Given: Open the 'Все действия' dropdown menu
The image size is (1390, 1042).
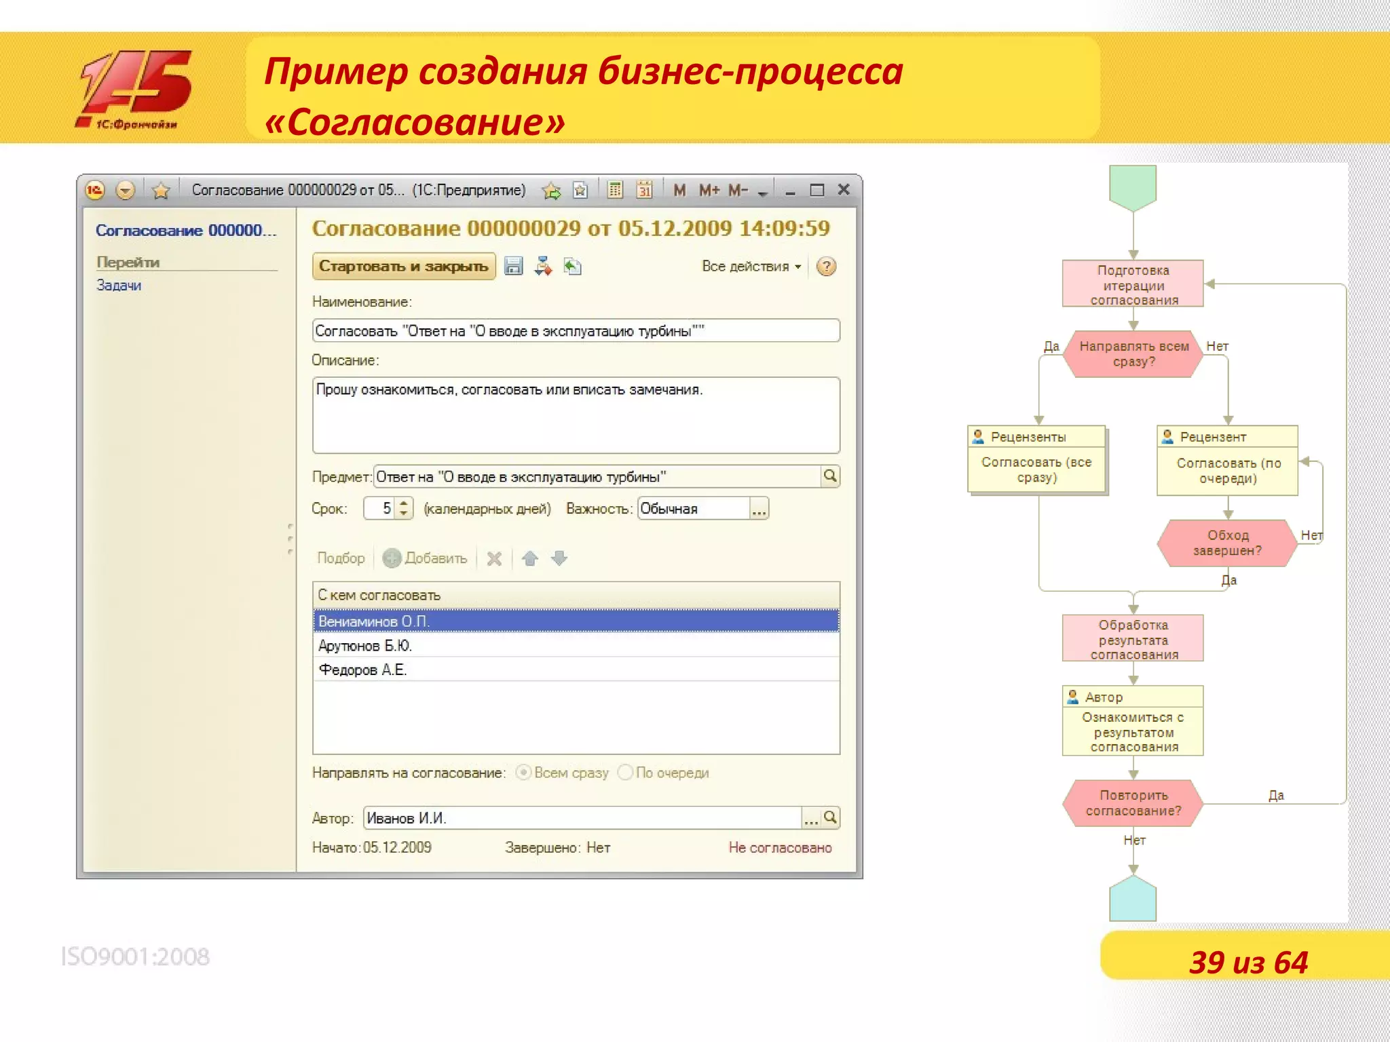Looking at the screenshot, I should point(751,267).
